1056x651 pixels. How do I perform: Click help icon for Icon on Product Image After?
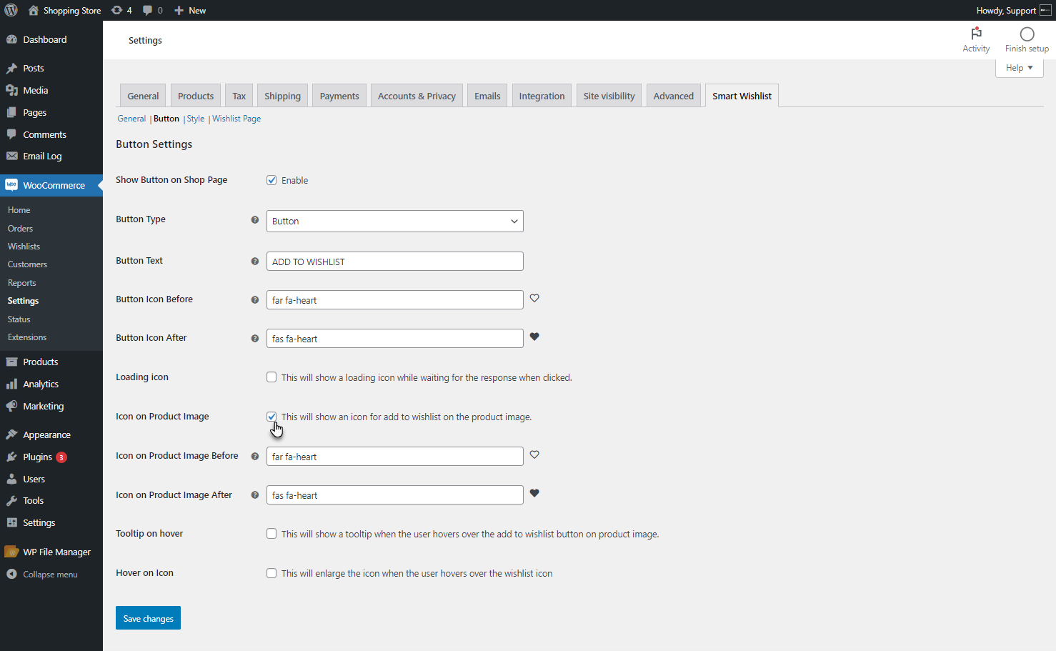254,495
